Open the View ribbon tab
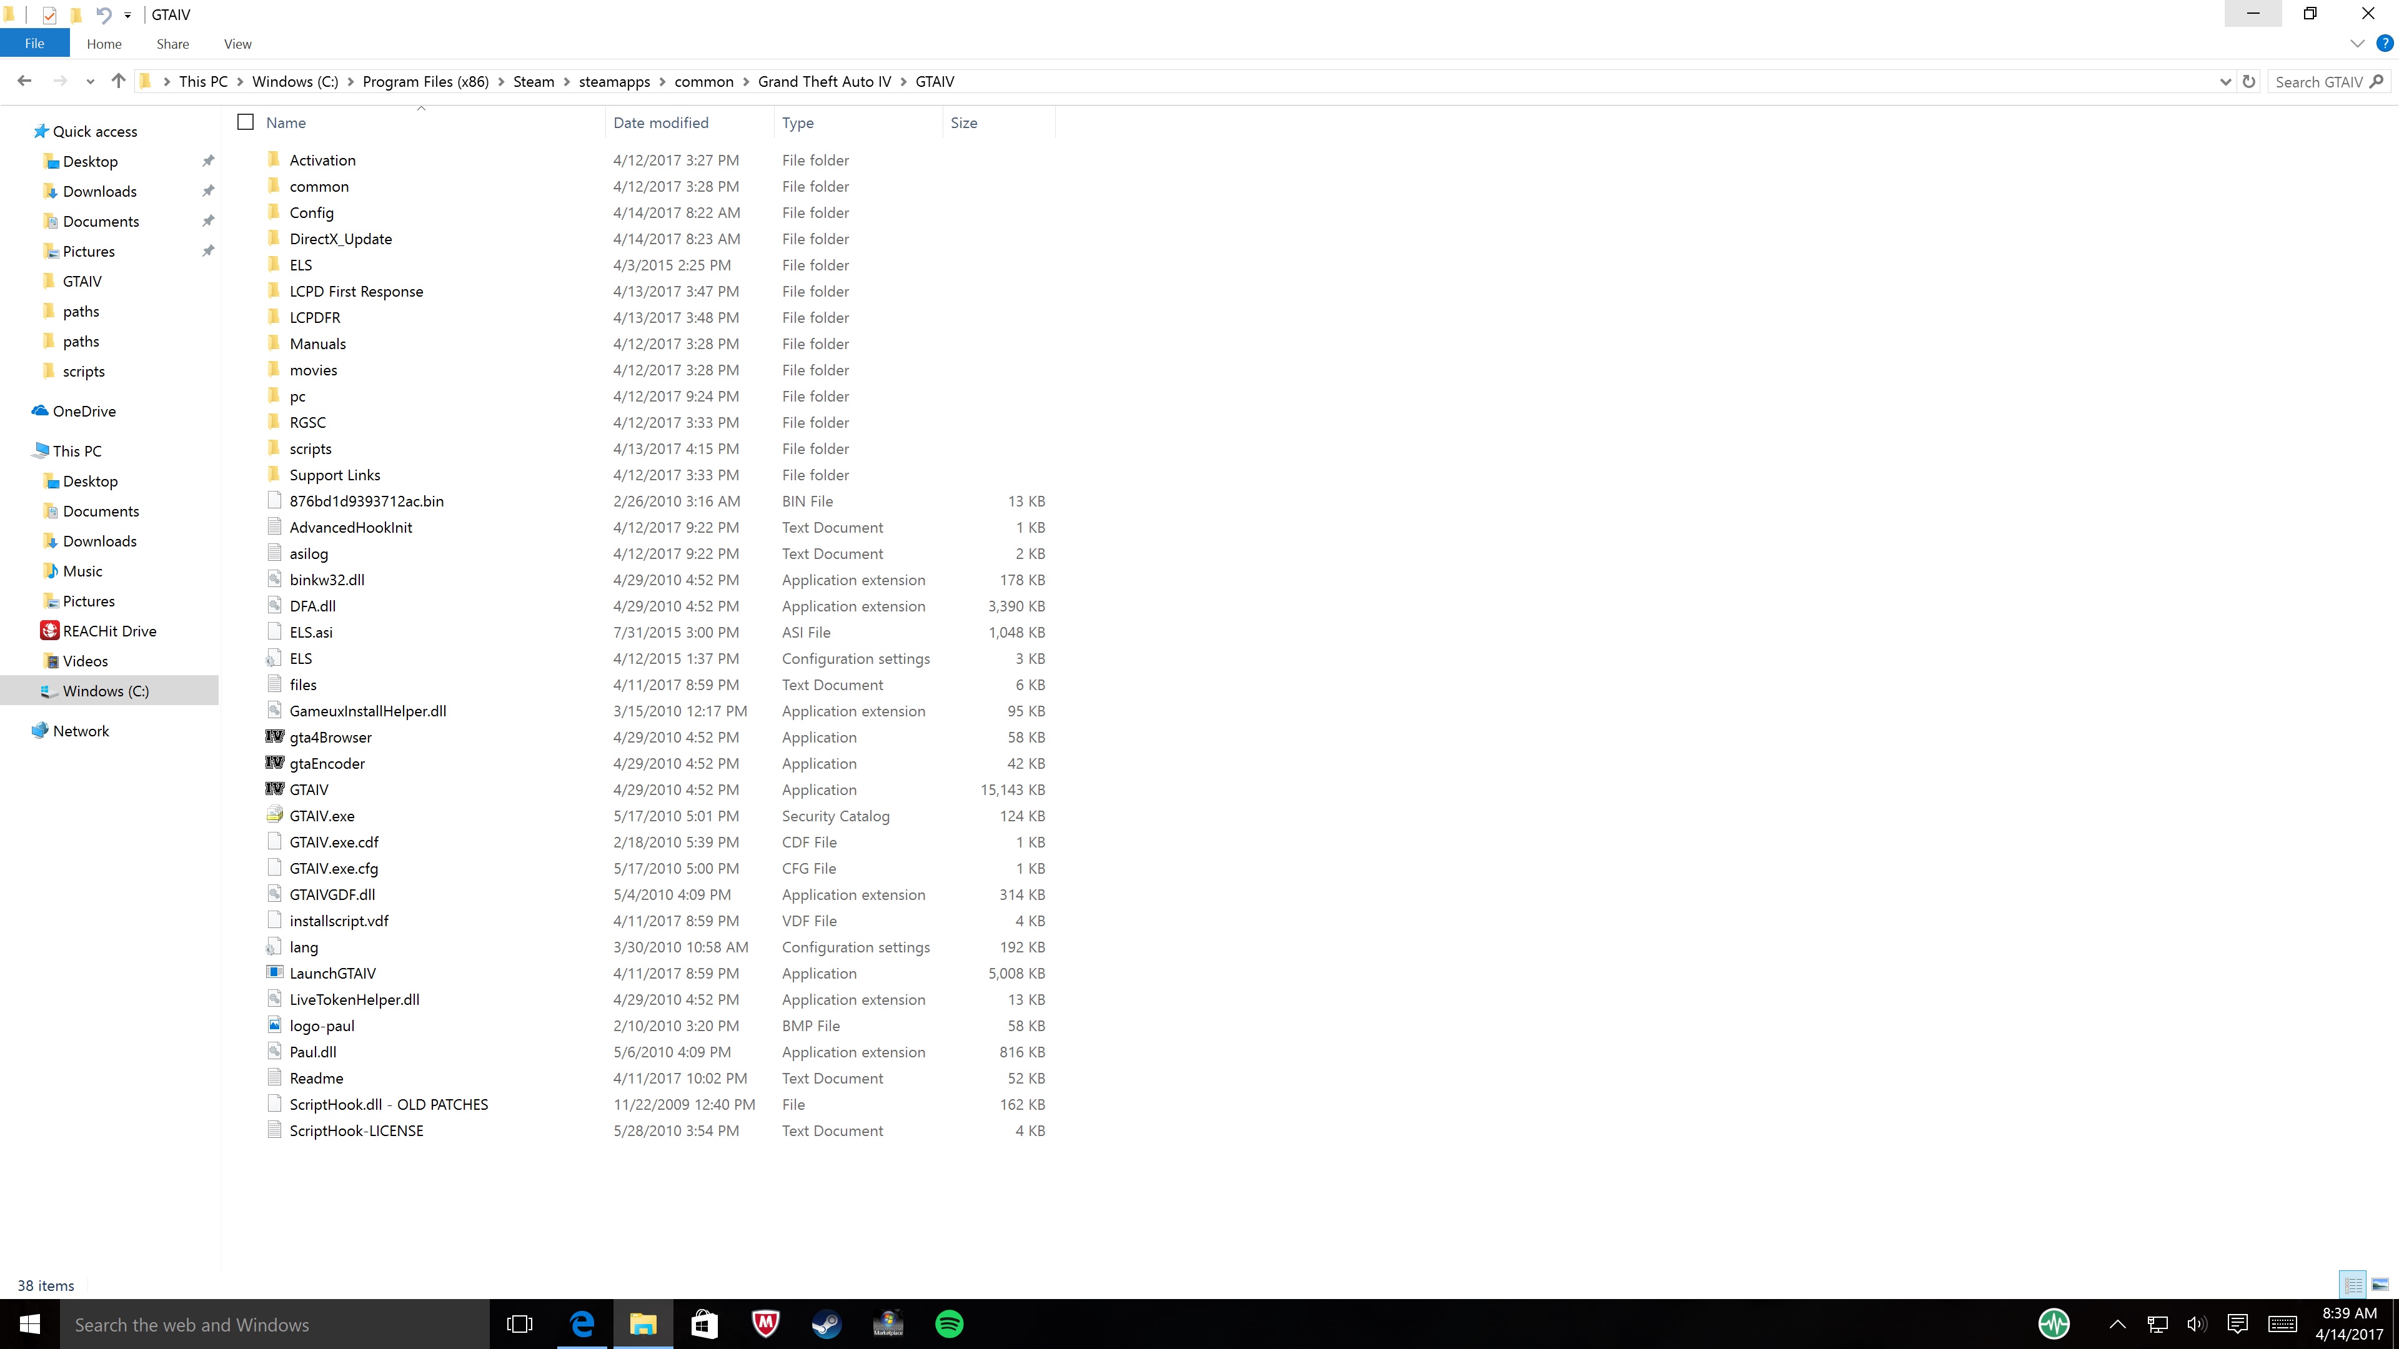2399x1349 pixels. pyautogui.click(x=237, y=44)
